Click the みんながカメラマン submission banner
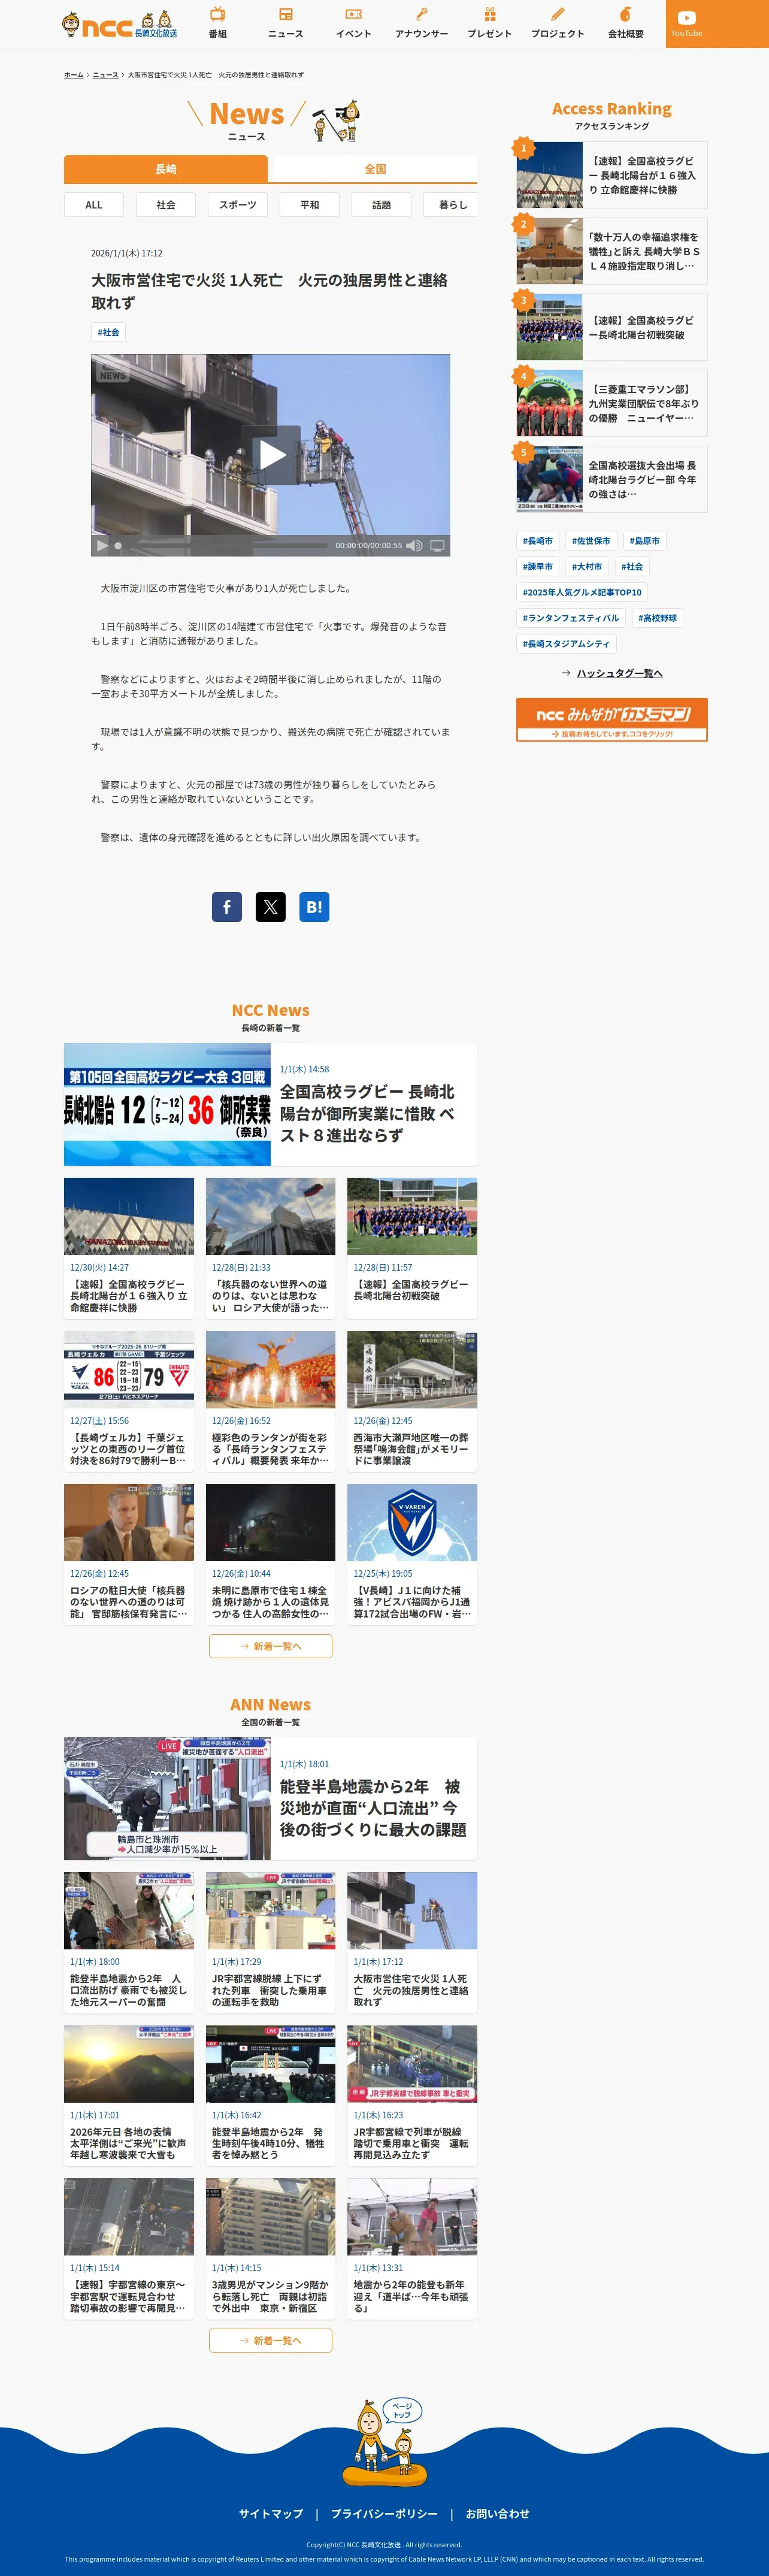 612,719
